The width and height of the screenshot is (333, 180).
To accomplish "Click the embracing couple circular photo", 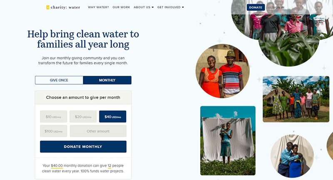I will [x=292, y=156].
